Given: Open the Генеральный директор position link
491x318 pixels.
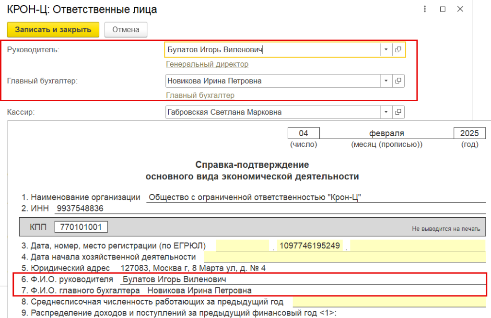Looking at the screenshot, I should [207, 64].
